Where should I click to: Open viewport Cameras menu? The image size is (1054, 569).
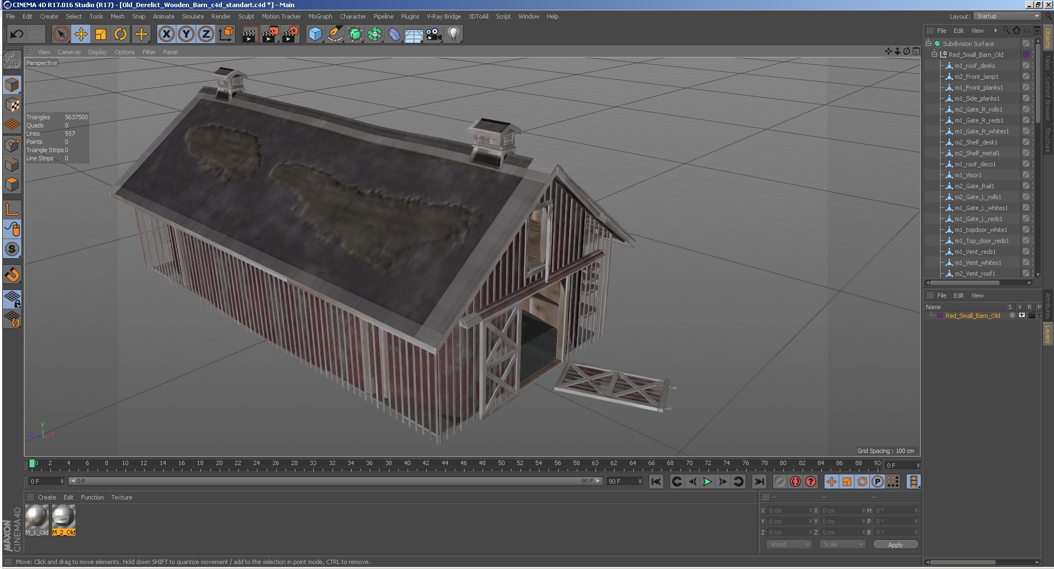coord(69,52)
